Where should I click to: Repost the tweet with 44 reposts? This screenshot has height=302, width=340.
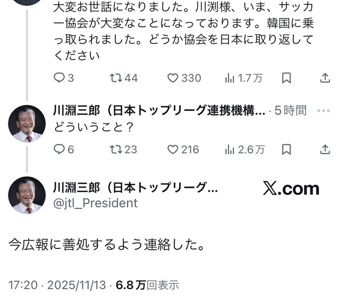pyautogui.click(x=124, y=78)
